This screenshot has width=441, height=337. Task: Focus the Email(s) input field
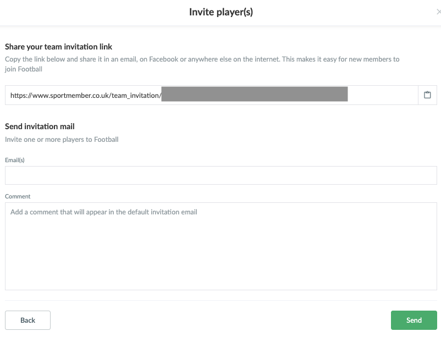221,175
